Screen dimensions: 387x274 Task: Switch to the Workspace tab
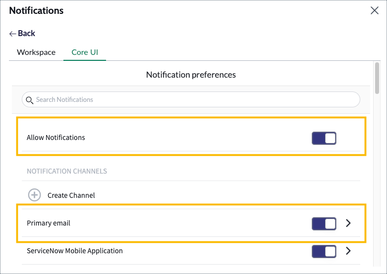(36, 52)
